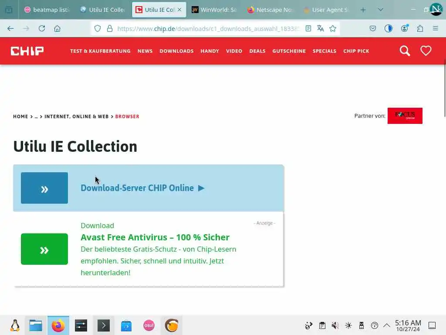Open Test & Kaufberatung menu
This screenshot has height=335, width=446.
100,51
